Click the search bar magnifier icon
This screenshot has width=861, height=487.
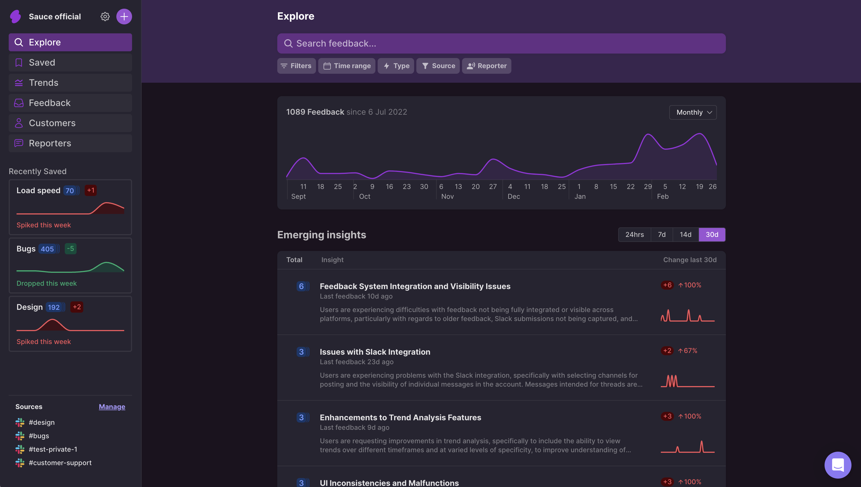coord(288,43)
